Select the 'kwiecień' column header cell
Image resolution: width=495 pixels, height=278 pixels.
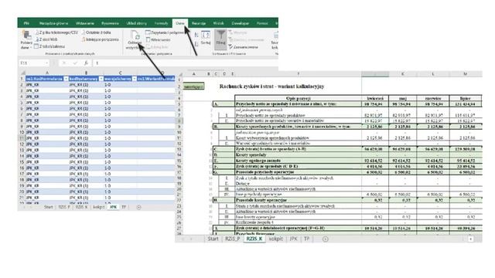pos(375,98)
